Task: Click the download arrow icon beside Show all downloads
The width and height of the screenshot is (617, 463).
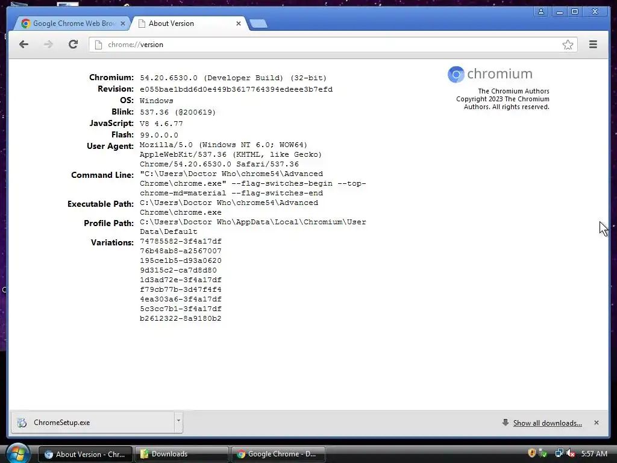Action: pos(506,423)
